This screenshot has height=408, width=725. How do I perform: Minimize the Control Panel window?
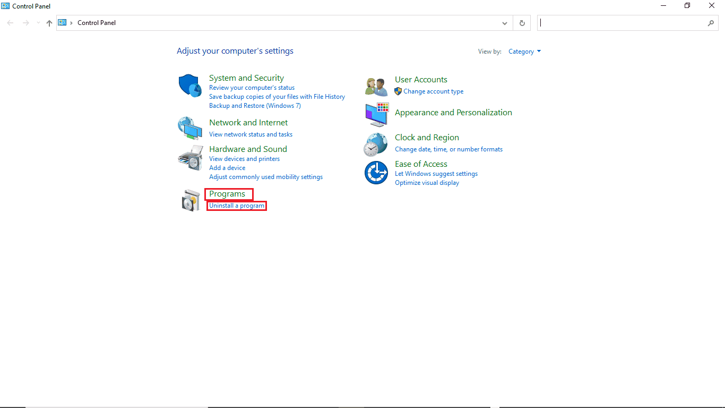point(663,6)
